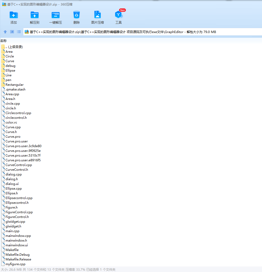Click the 名称 column header
This screenshot has width=262, height=272.
[x=3, y=41]
